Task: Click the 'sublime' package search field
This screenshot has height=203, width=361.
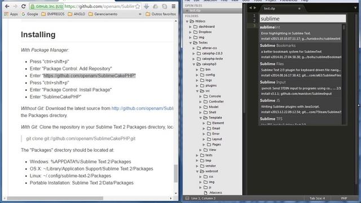Action: point(303,19)
